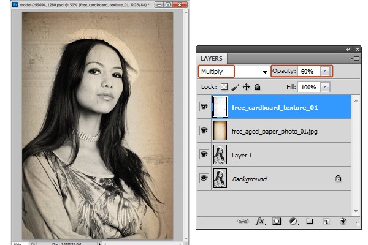Open the Layers panel options menu

(x=355, y=58)
